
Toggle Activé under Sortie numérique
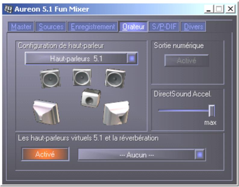[187, 61]
